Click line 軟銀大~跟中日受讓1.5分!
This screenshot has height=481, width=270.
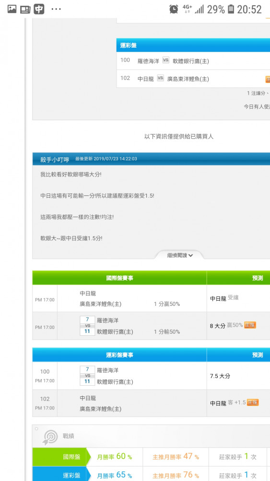pos(71,238)
